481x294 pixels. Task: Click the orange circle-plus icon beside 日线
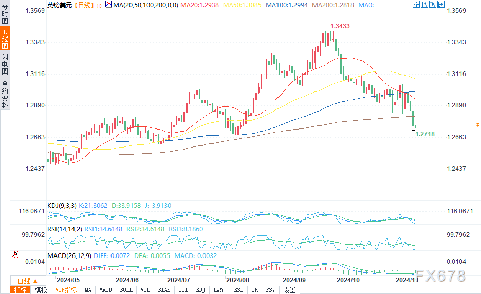point(99,6)
